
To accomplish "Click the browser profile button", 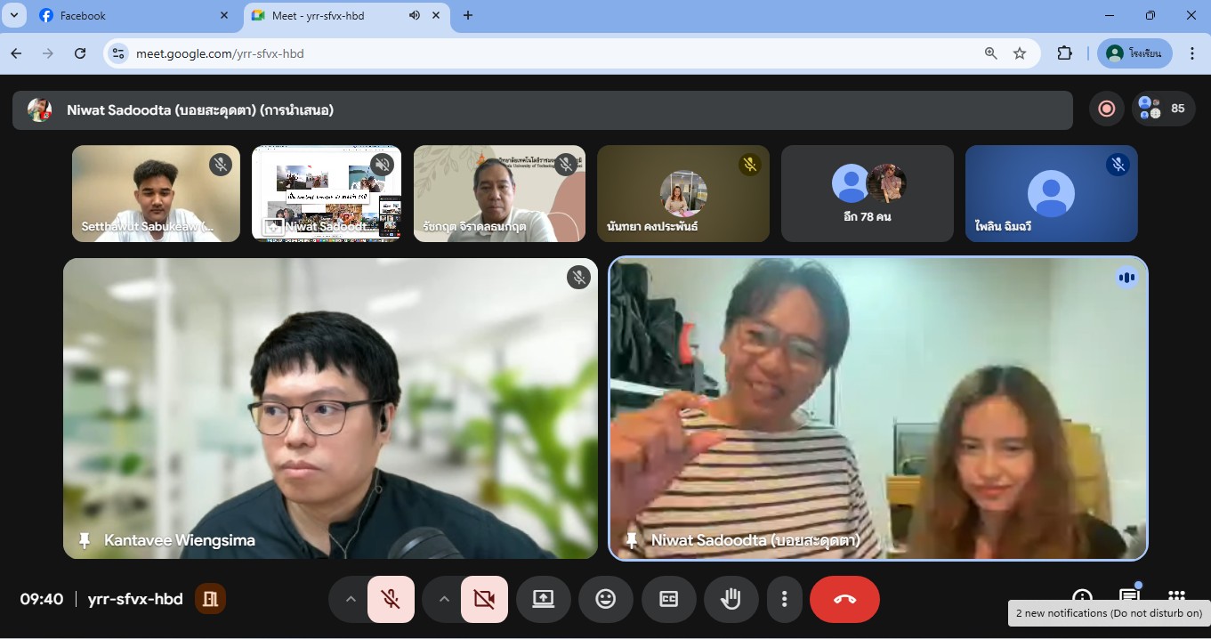I will pos(1134,53).
